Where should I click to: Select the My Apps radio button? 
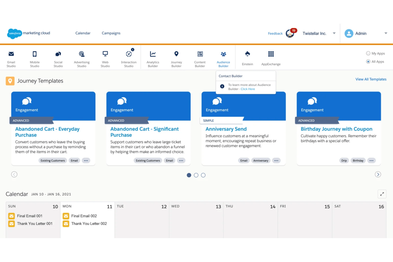click(368, 53)
